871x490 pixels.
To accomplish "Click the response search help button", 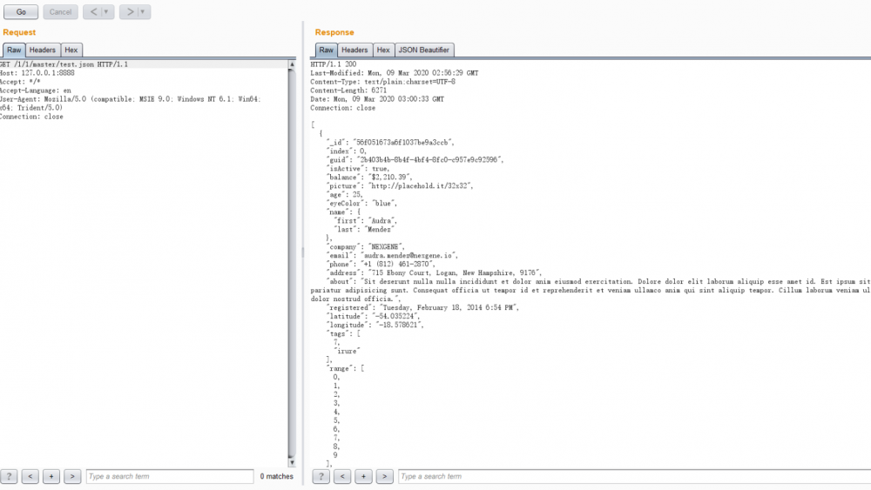I will coord(321,476).
